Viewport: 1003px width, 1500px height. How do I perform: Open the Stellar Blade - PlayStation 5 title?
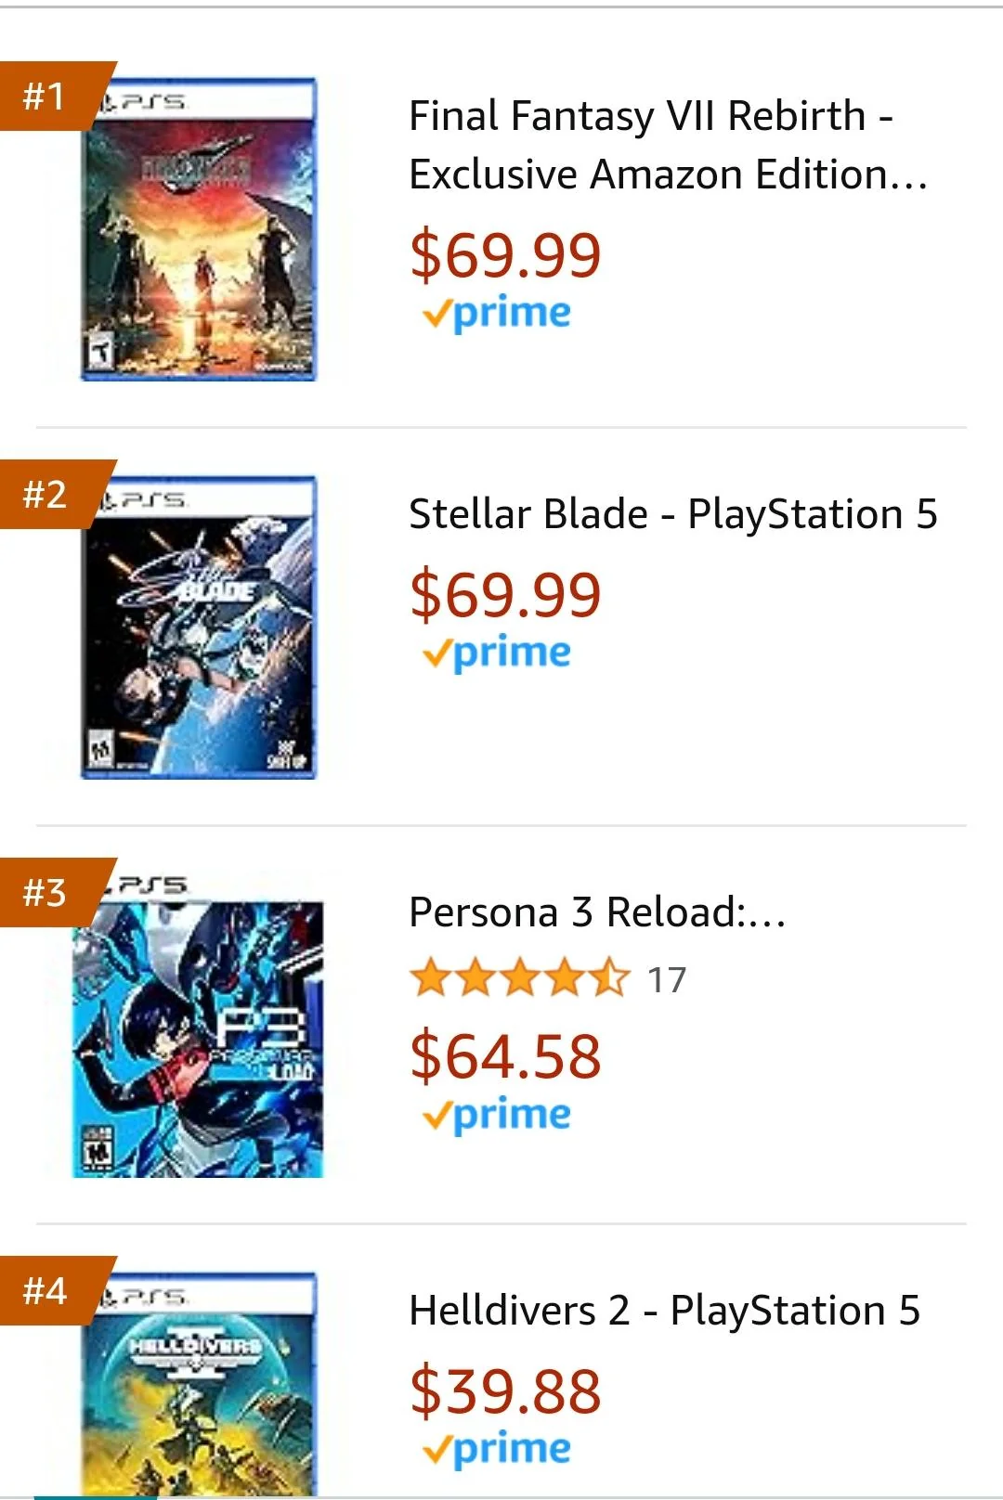pos(673,514)
